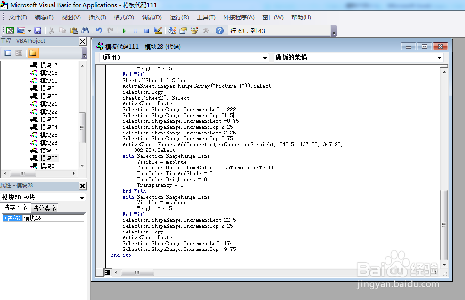The image size is (465, 300).
Task: Open the 视图(V) menu
Action: [x=71, y=17]
